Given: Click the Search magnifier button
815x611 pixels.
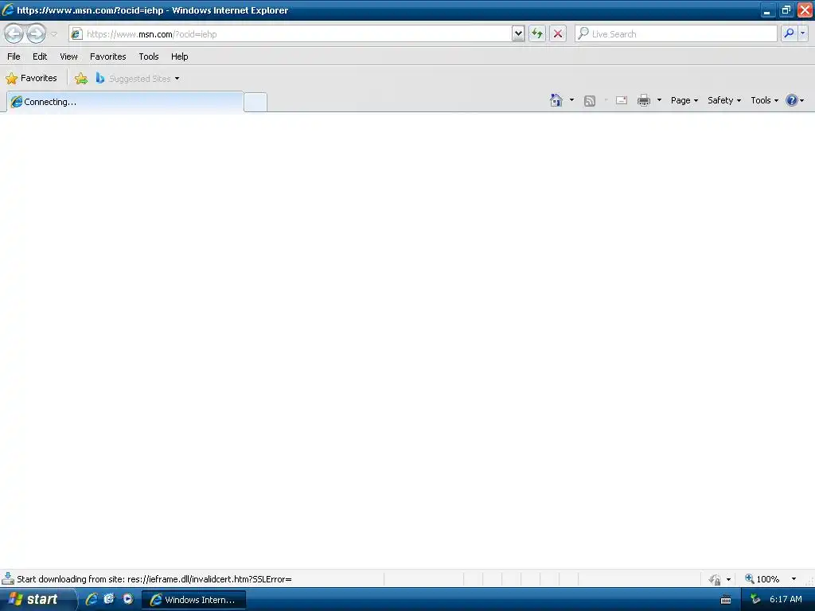Looking at the screenshot, I should coord(789,33).
